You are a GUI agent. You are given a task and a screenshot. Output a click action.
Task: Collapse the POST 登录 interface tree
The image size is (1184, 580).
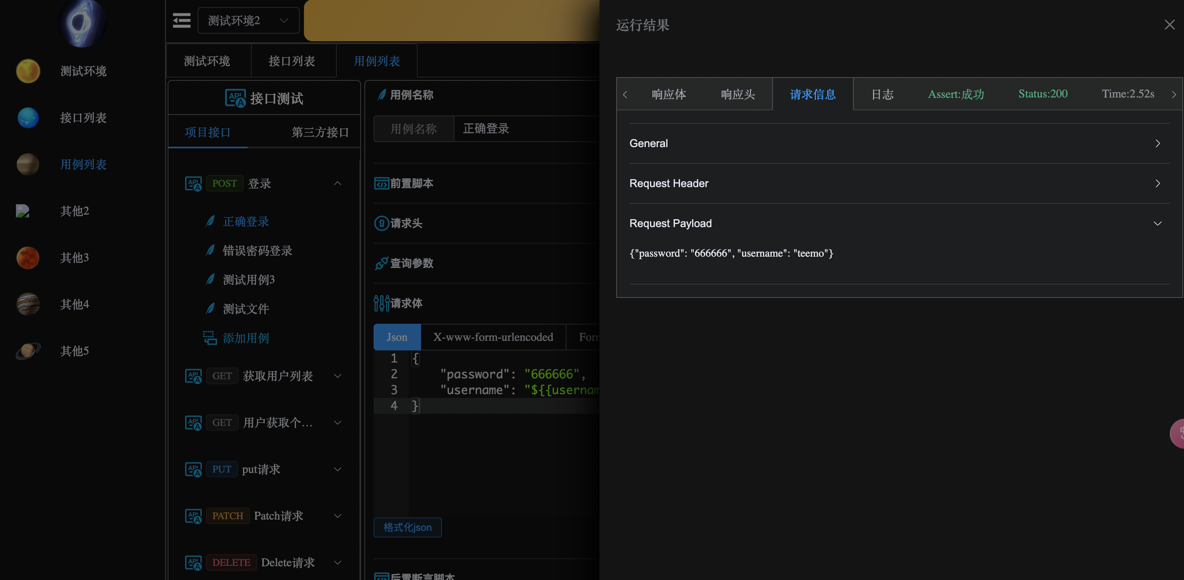tap(338, 184)
